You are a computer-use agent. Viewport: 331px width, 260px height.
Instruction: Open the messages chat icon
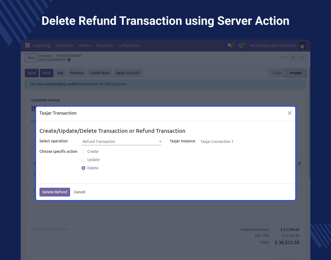[x=230, y=45]
